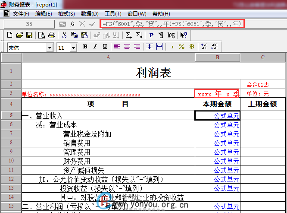287x213 pixels.
Task: Select the 单位名称 cell in row 3
Action: [108, 93]
